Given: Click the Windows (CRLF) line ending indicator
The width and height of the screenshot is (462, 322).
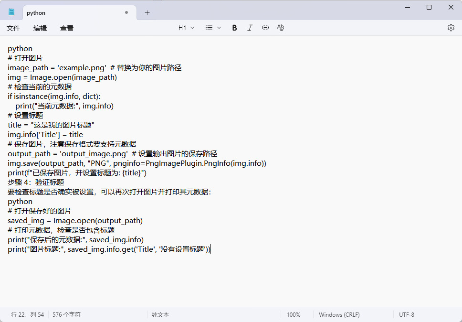Looking at the screenshot, I should tap(339, 315).
